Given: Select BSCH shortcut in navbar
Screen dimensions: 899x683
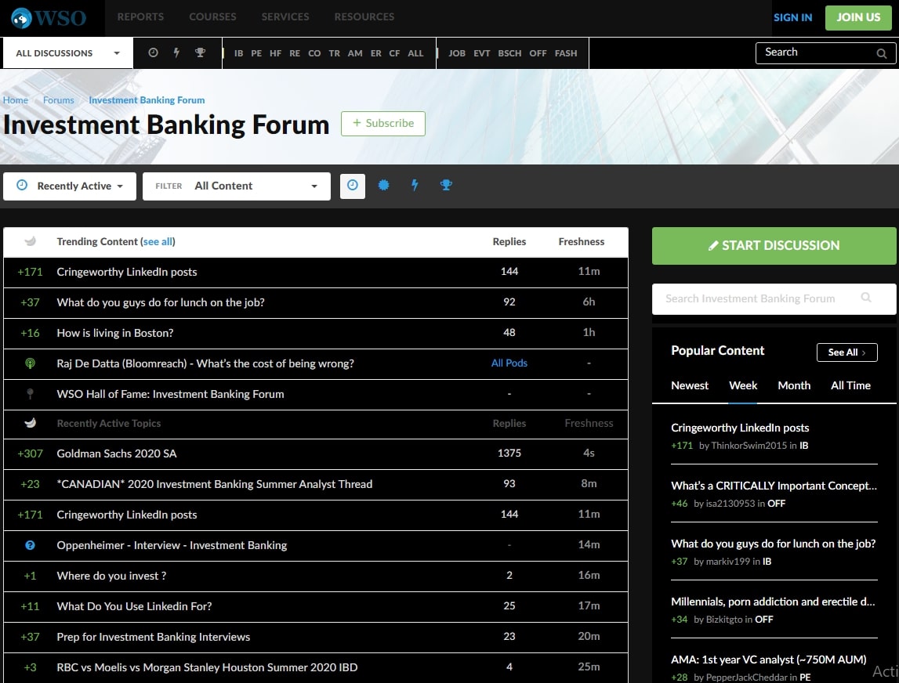Looking at the screenshot, I should (509, 53).
